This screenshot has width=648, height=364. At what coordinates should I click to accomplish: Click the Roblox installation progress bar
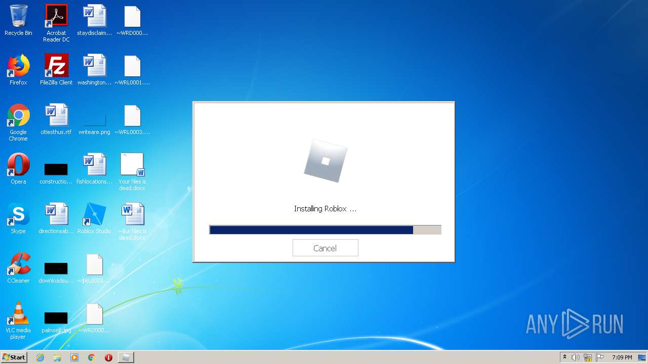tap(325, 230)
